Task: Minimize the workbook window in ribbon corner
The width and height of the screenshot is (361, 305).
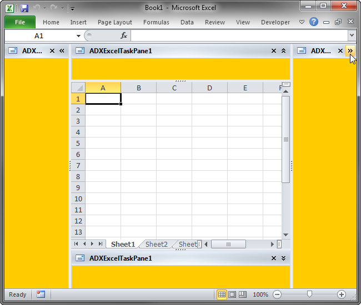Action: pos(326,22)
